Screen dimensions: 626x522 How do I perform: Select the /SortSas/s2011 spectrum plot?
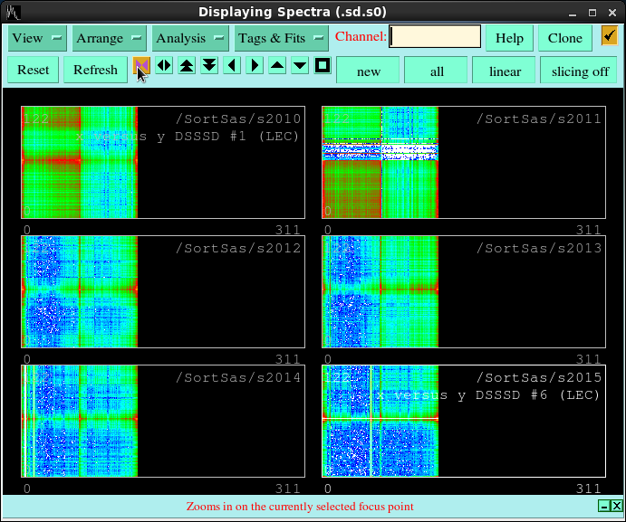464,162
